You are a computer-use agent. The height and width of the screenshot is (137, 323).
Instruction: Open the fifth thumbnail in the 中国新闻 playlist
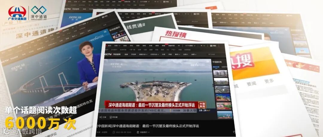pos(224,106)
